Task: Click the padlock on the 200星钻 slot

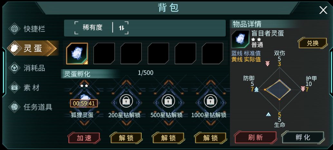Action: 126,101
